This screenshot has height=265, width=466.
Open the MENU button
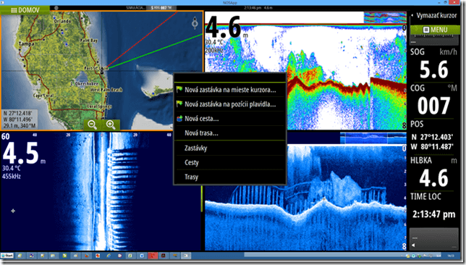[435, 30]
